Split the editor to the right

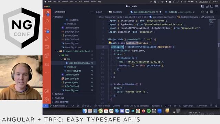(211, 12)
